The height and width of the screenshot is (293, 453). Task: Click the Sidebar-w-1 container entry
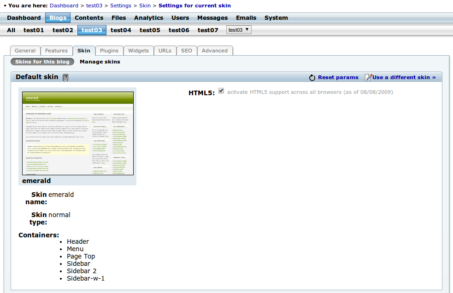click(86, 278)
